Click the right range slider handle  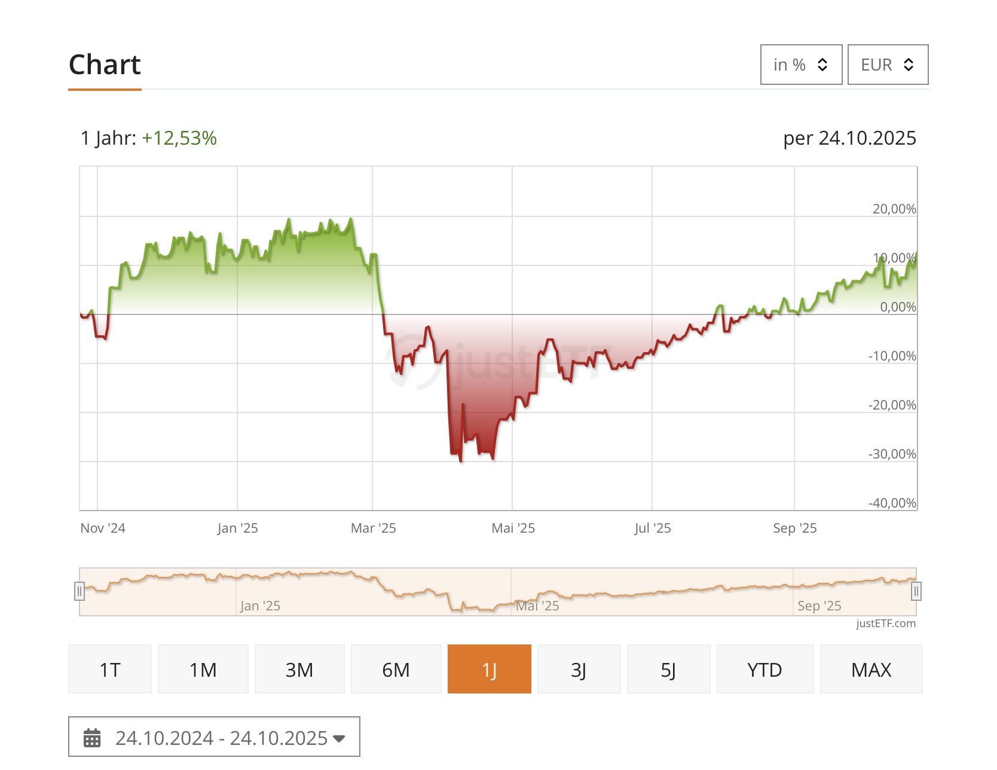click(x=916, y=591)
